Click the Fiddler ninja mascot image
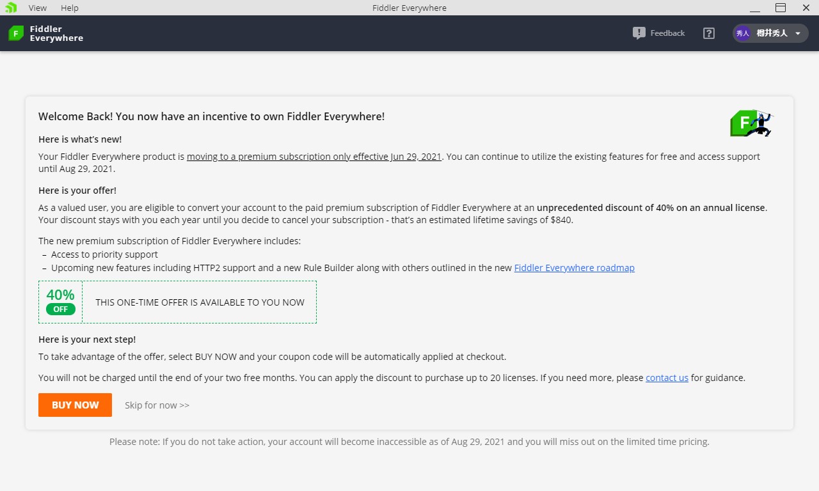The image size is (819, 491). coord(752,123)
